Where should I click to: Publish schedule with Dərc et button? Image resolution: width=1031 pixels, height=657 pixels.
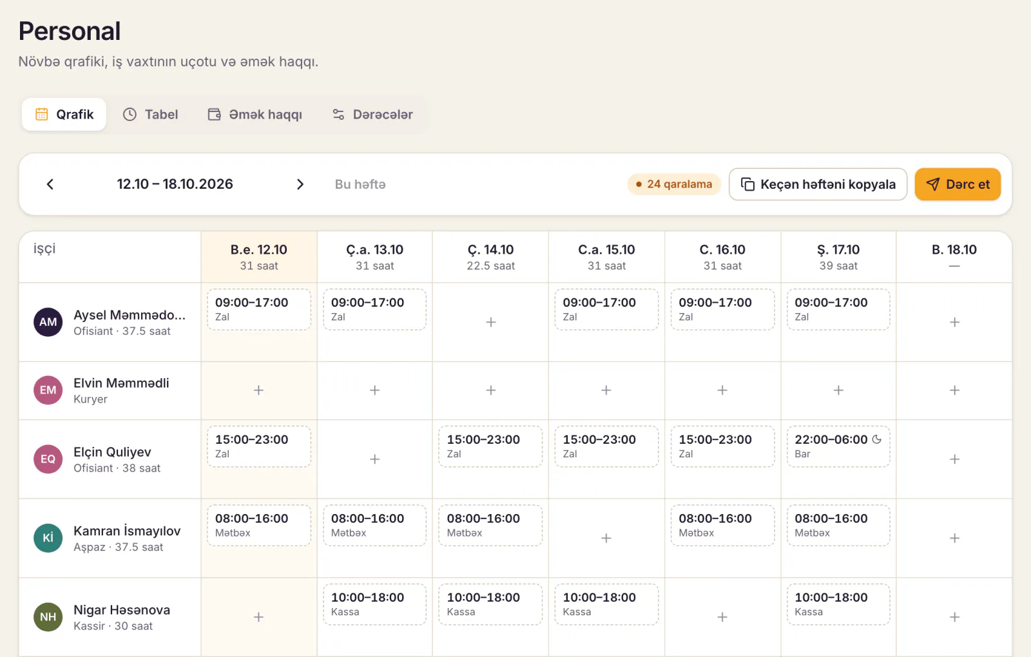click(x=958, y=184)
